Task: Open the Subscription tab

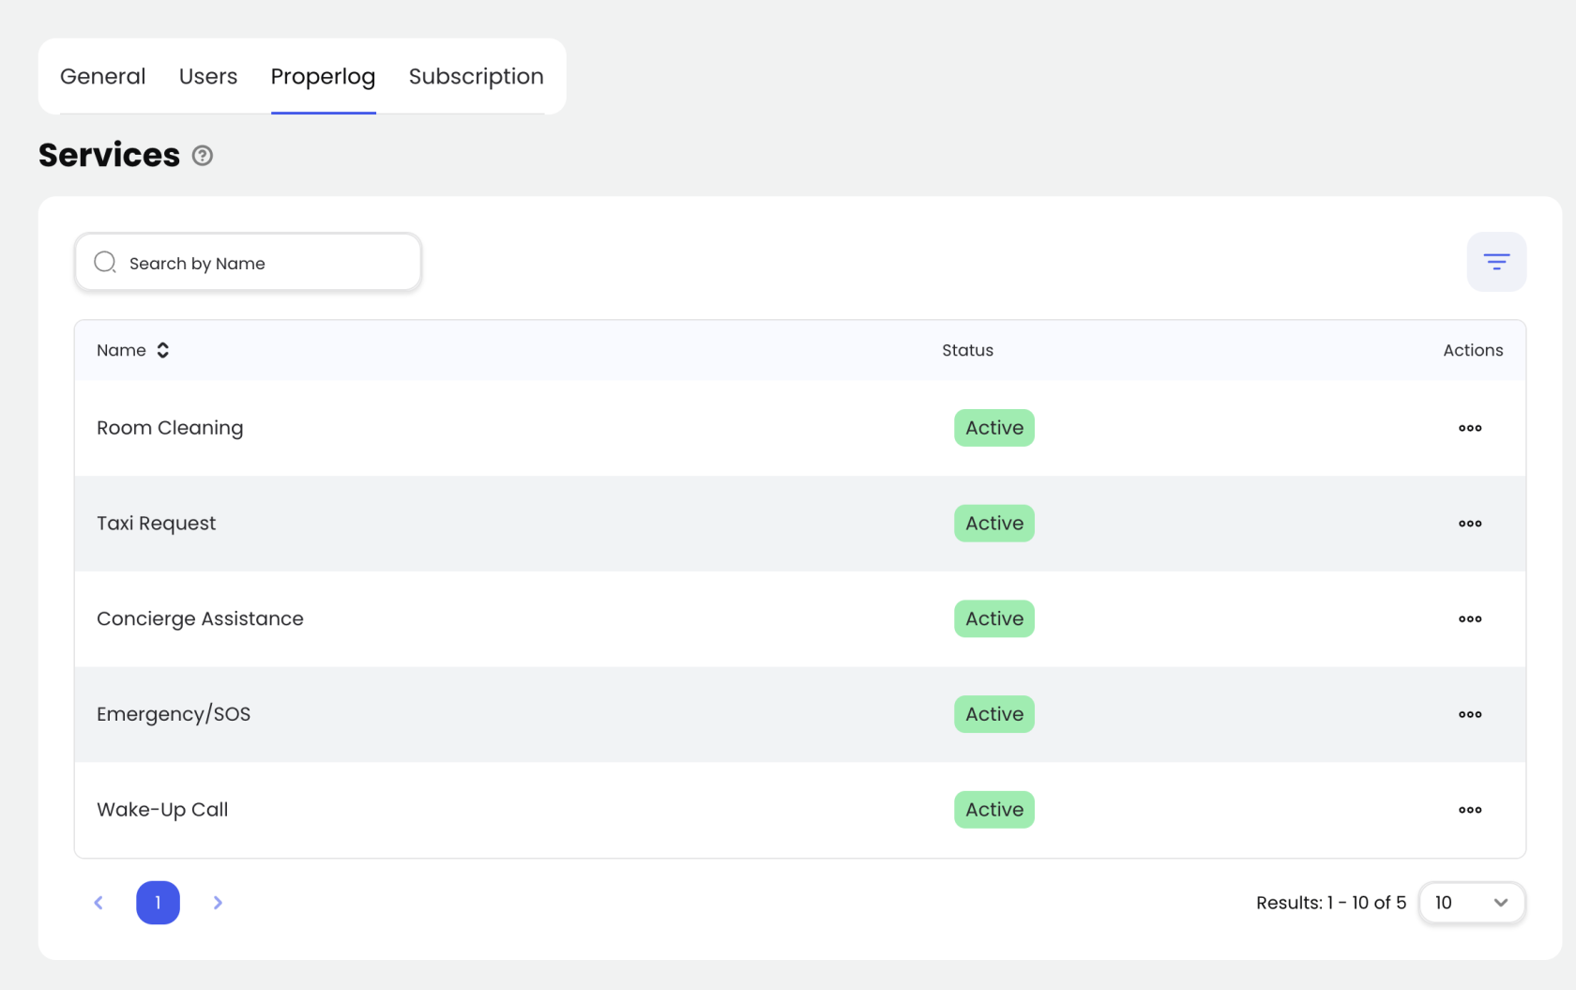Action: (476, 77)
